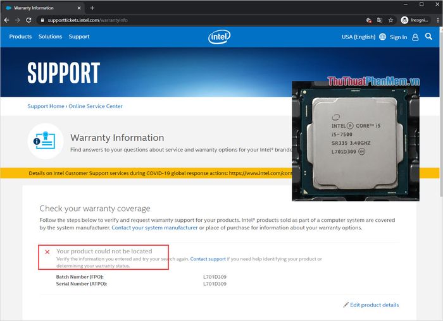Viewport: 443px width, 321px height.
Task: Open a new browser tab
Action: (92, 8)
